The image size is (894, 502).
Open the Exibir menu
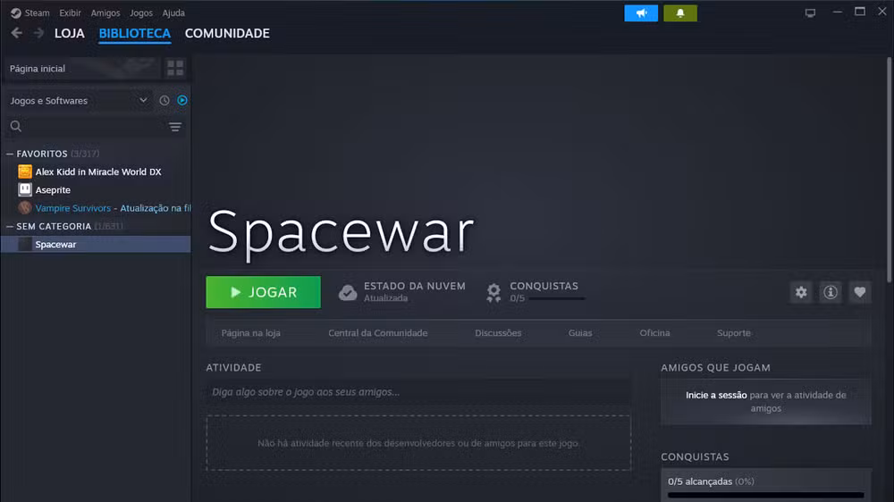point(70,13)
